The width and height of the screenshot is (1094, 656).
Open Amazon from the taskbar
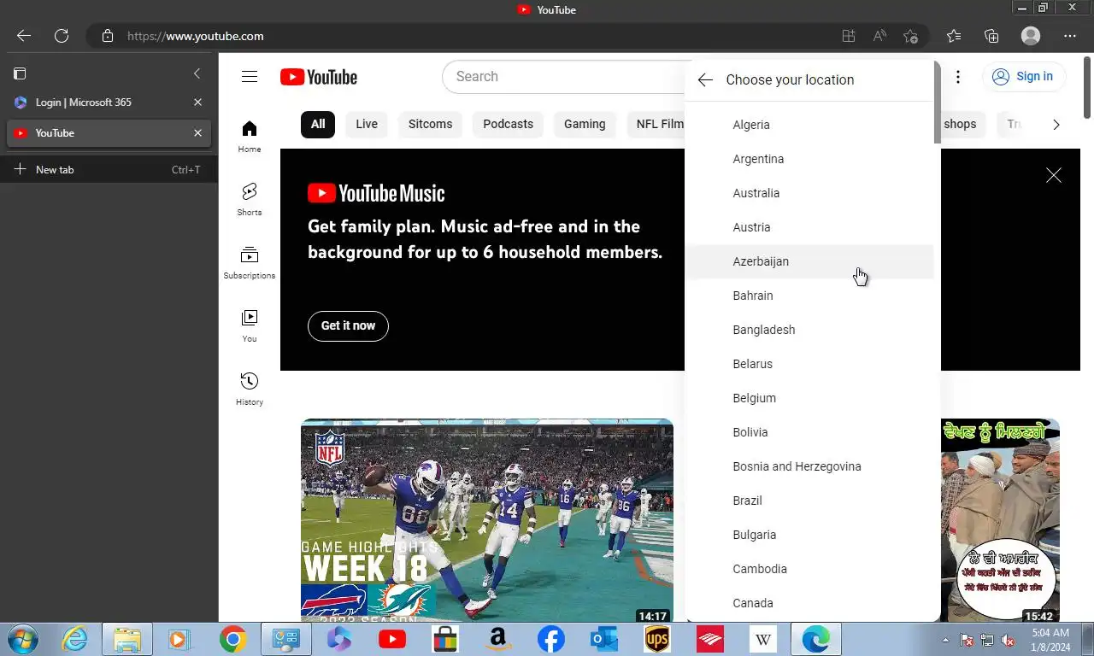tap(497, 639)
